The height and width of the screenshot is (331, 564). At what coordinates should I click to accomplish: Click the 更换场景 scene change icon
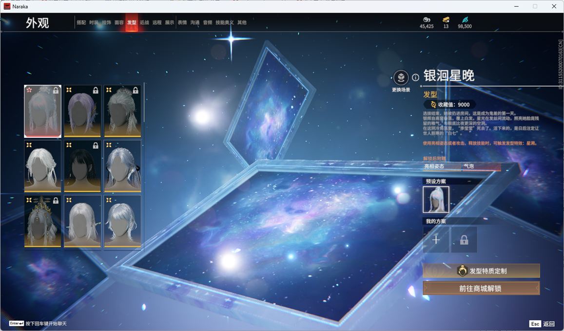point(401,77)
